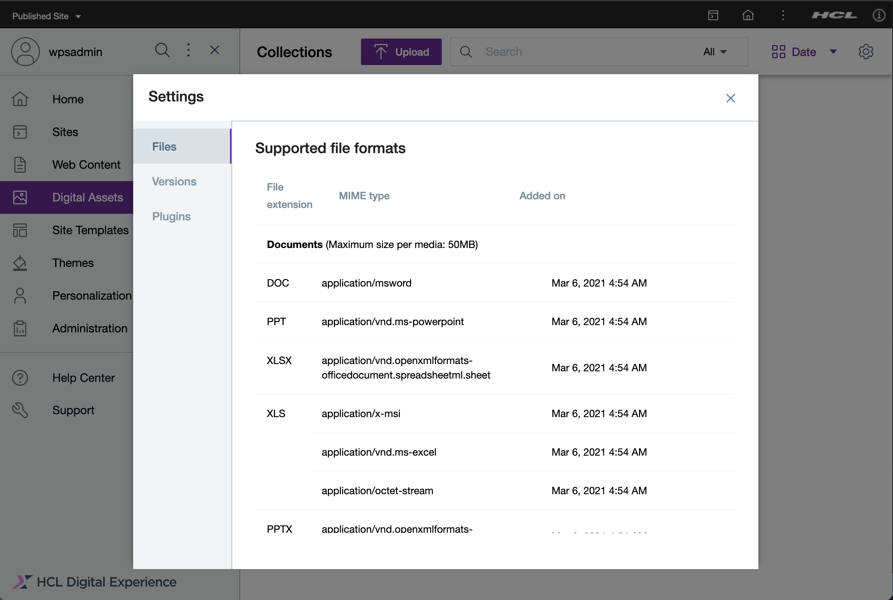Click the info icon in top bar
This screenshot has width=893, height=600.
(x=878, y=15)
